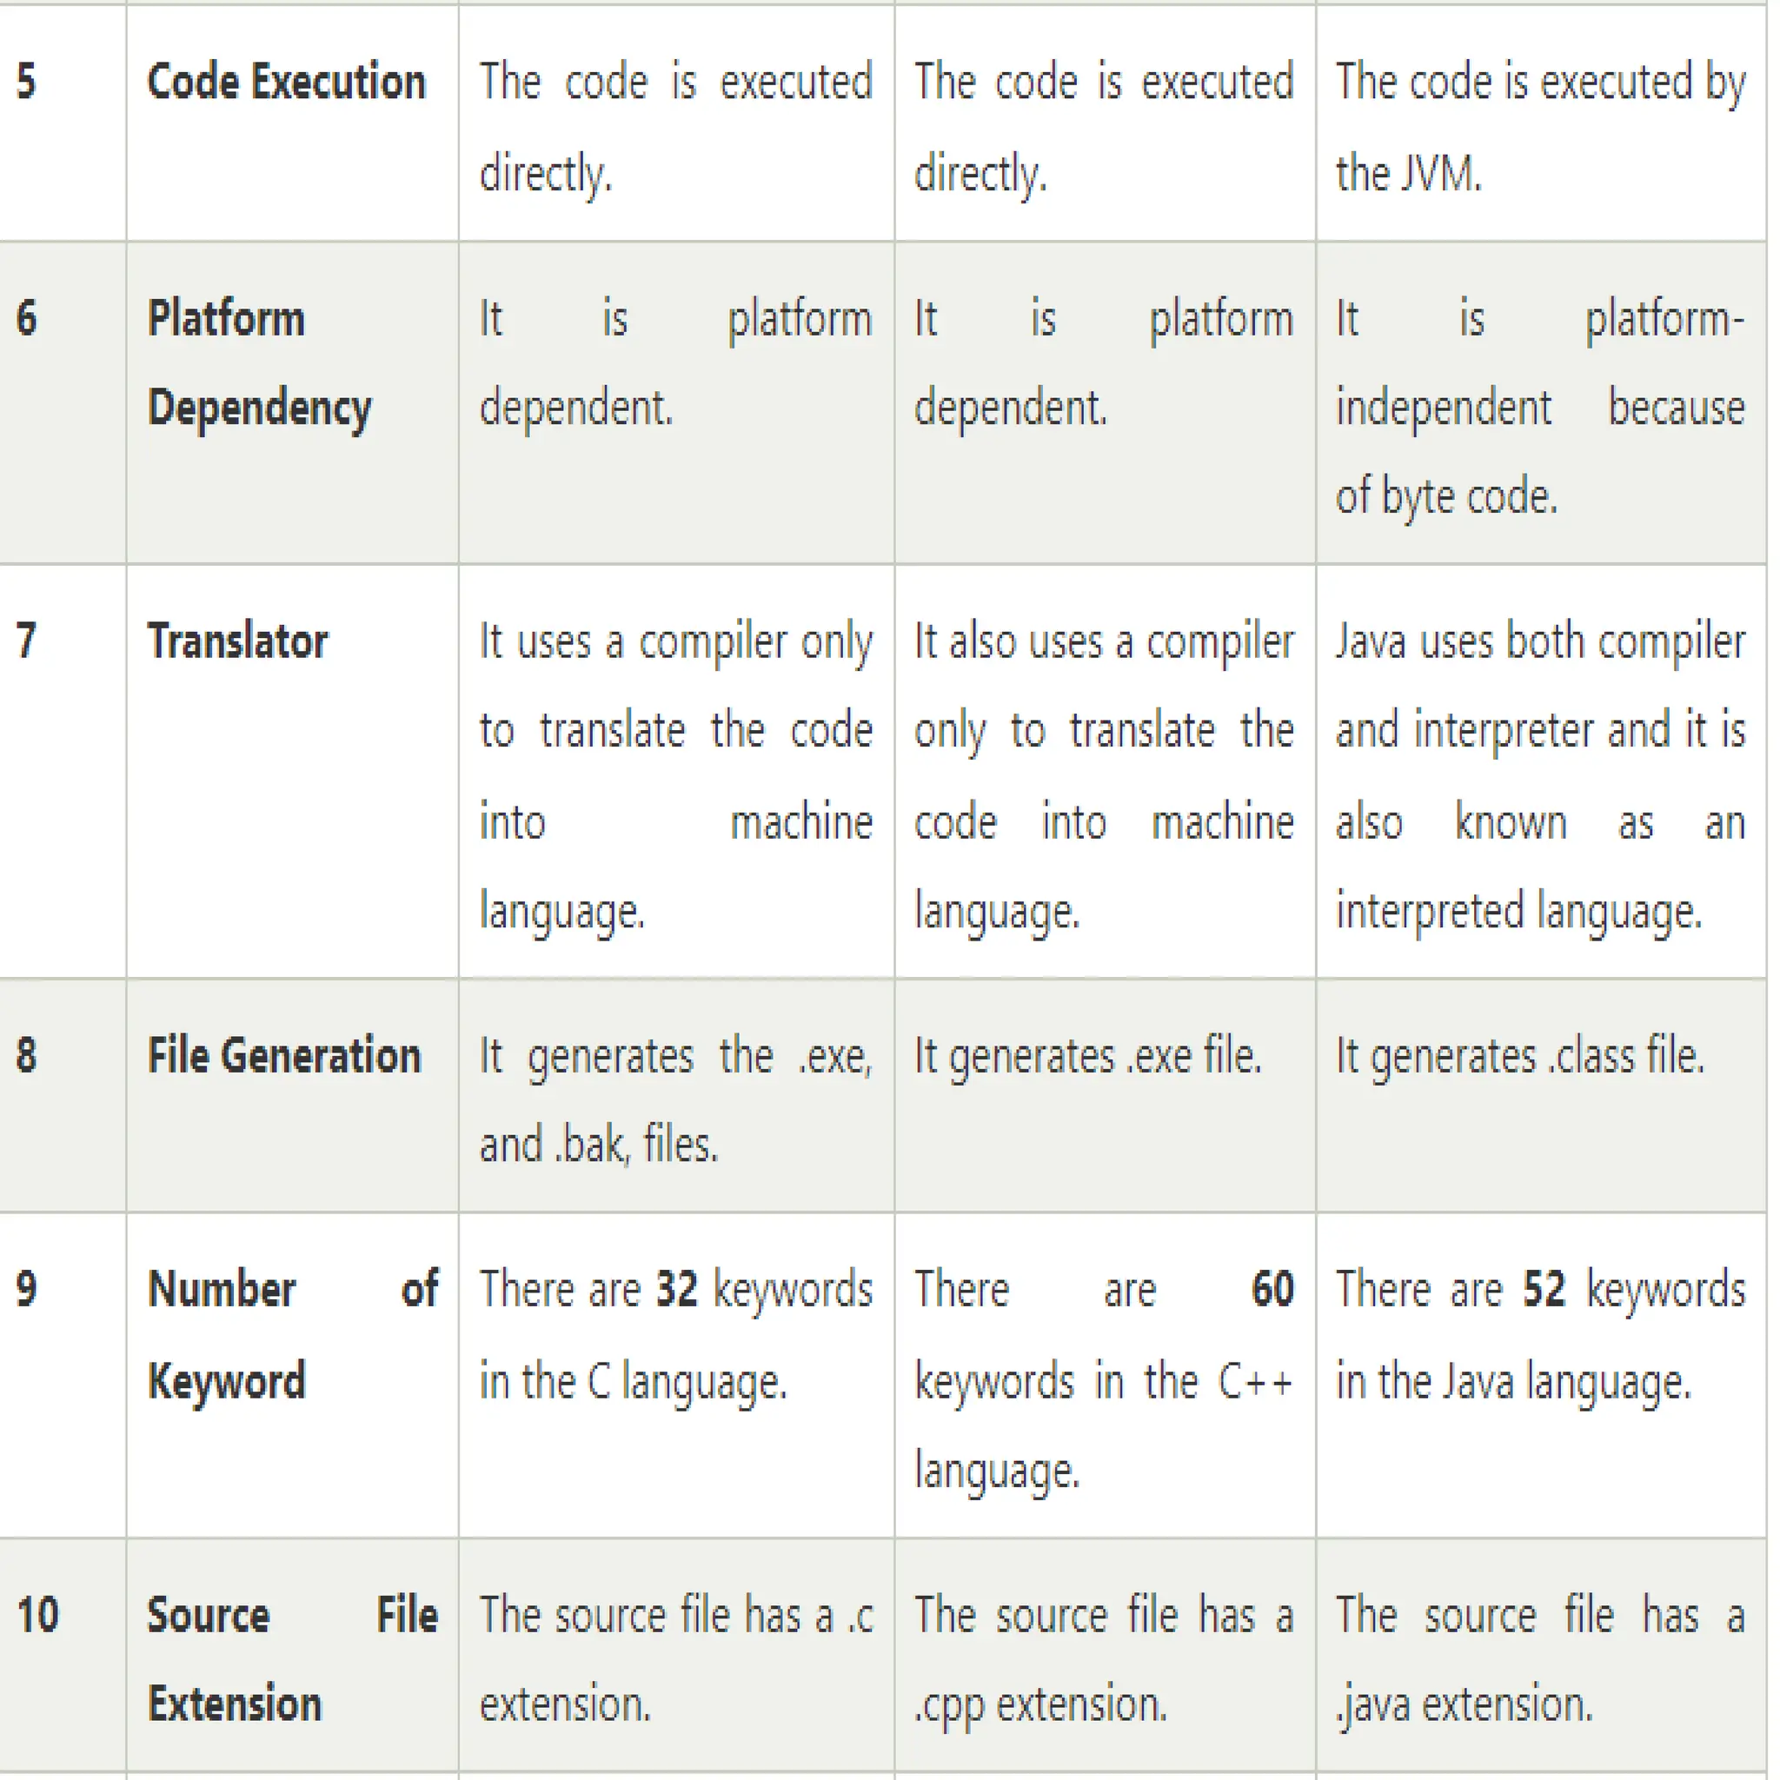Select the File Generation row label
The width and height of the screenshot is (1780, 1780).
pyautogui.click(x=283, y=1057)
